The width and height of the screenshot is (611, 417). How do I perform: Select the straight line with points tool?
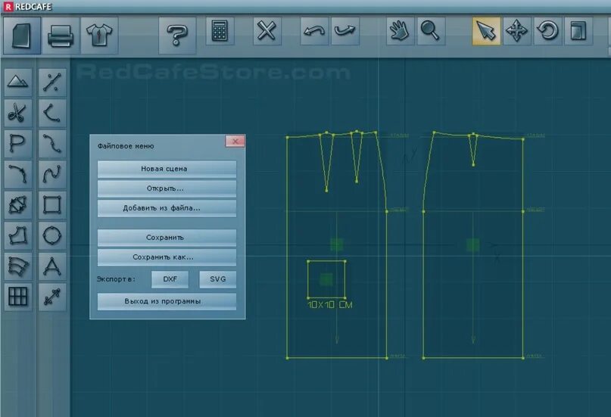(52, 82)
